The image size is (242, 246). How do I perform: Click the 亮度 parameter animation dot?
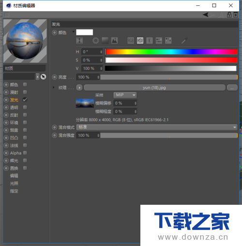pyautogui.click(x=55, y=77)
